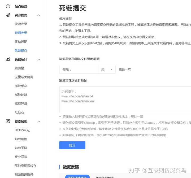
Task: Open 抓取异常 page
Action: (21, 103)
